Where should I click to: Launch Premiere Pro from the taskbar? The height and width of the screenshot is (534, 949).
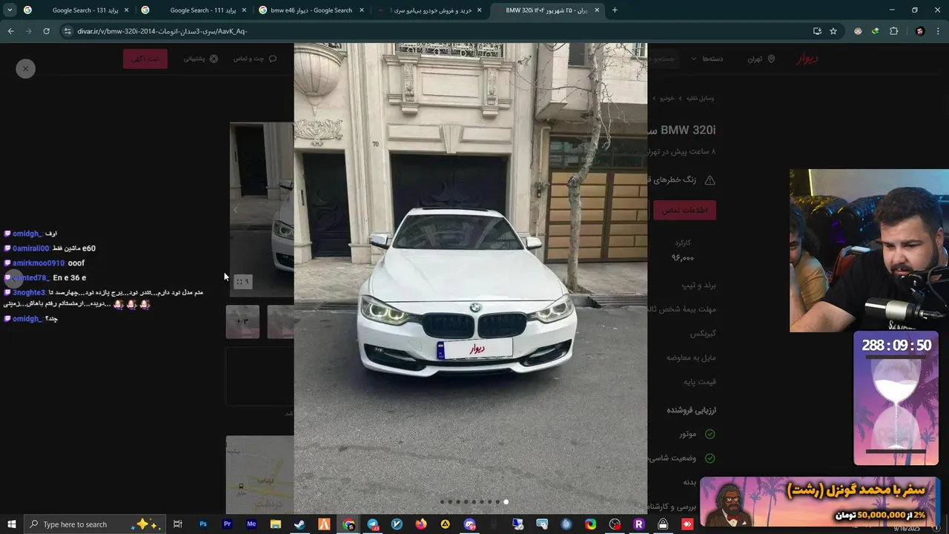[x=227, y=524]
